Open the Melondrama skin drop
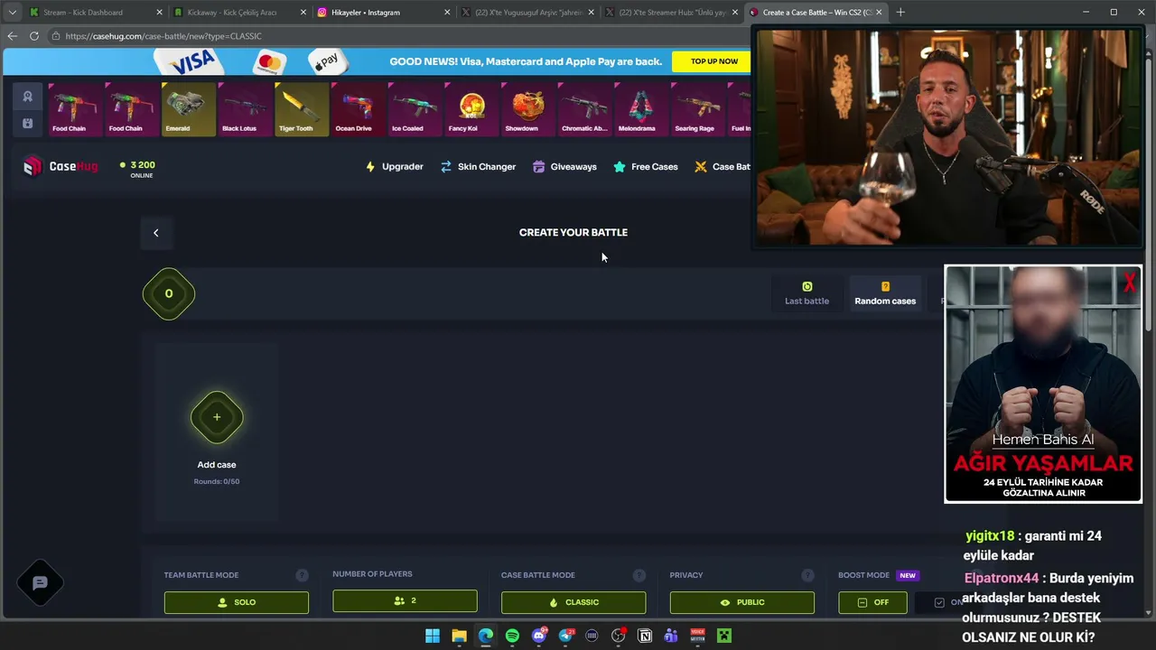 tap(641, 109)
